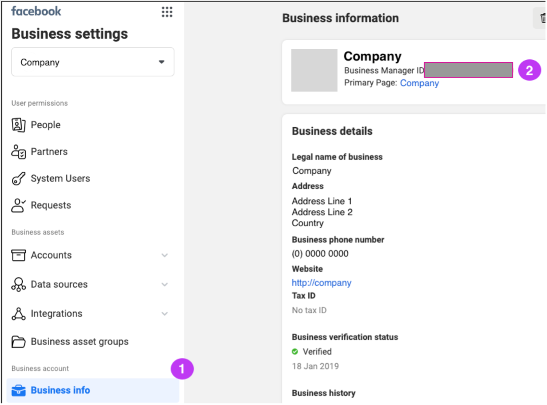The width and height of the screenshot is (547, 405).
Task: Click the Verified status text
Action: [x=317, y=351]
